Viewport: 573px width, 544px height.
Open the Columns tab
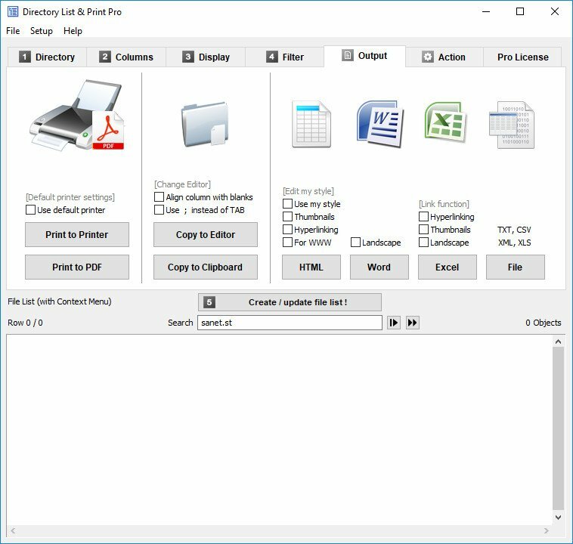[x=126, y=57]
